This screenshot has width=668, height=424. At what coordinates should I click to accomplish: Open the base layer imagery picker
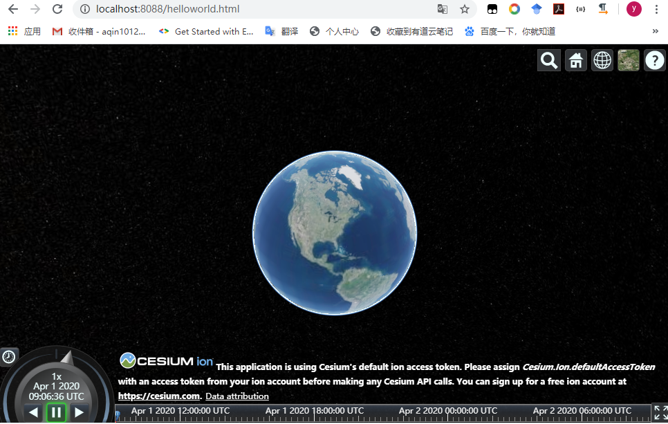pyautogui.click(x=628, y=60)
